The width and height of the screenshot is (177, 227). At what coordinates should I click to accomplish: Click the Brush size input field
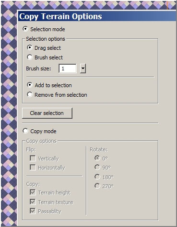68,68
